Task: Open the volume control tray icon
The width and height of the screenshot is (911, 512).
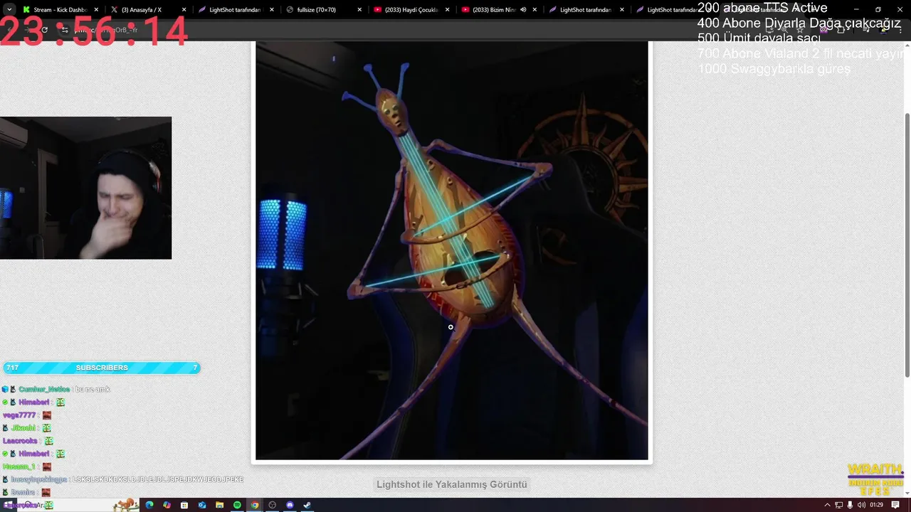Action: tap(862, 505)
